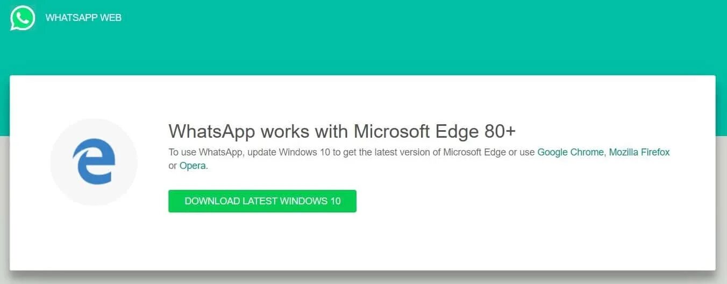This screenshot has height=284, width=727.
Task: Open the Google Chrome link
Action: tap(570, 152)
